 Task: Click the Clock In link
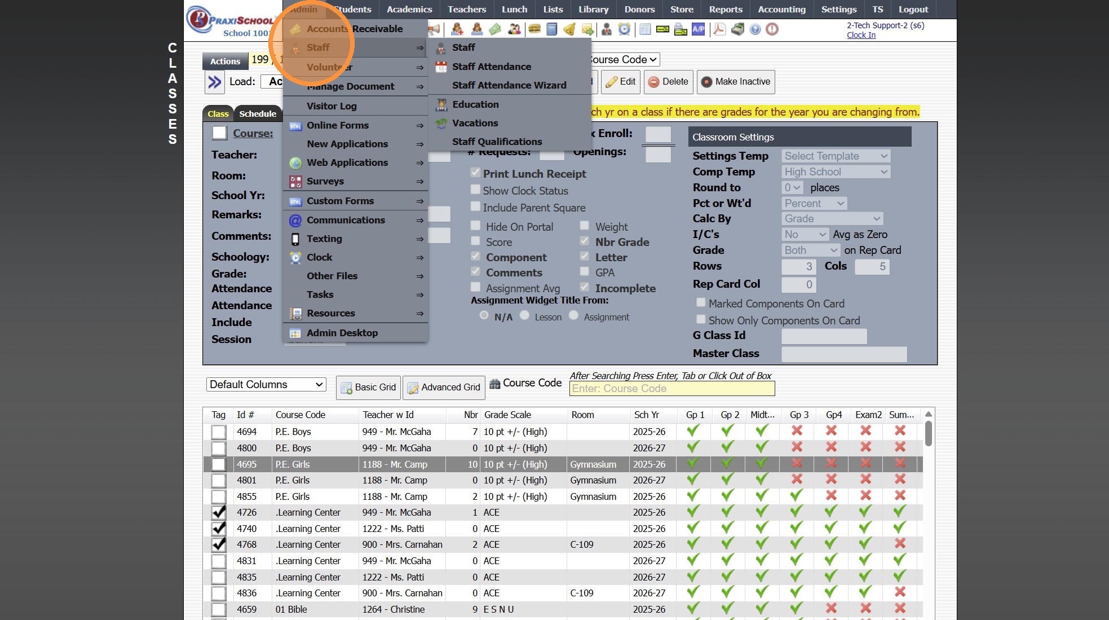(860, 35)
